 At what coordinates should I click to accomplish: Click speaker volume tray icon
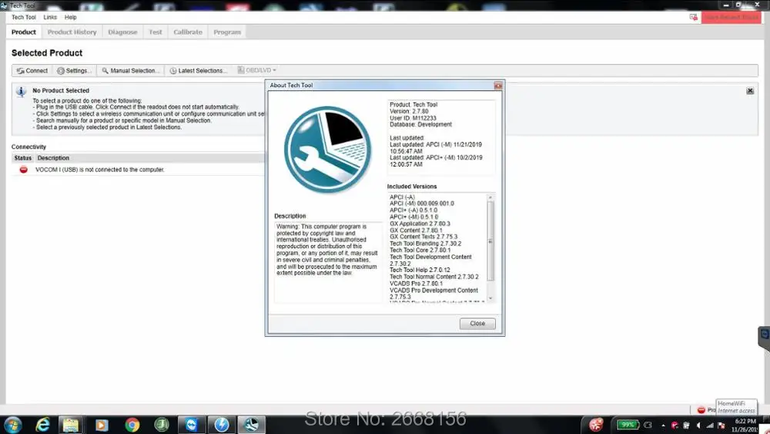698,426
